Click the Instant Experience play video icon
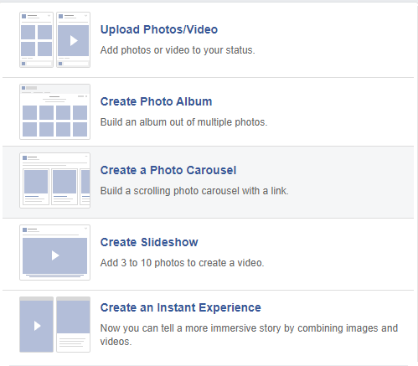The height and width of the screenshot is (366, 418). (x=36, y=324)
